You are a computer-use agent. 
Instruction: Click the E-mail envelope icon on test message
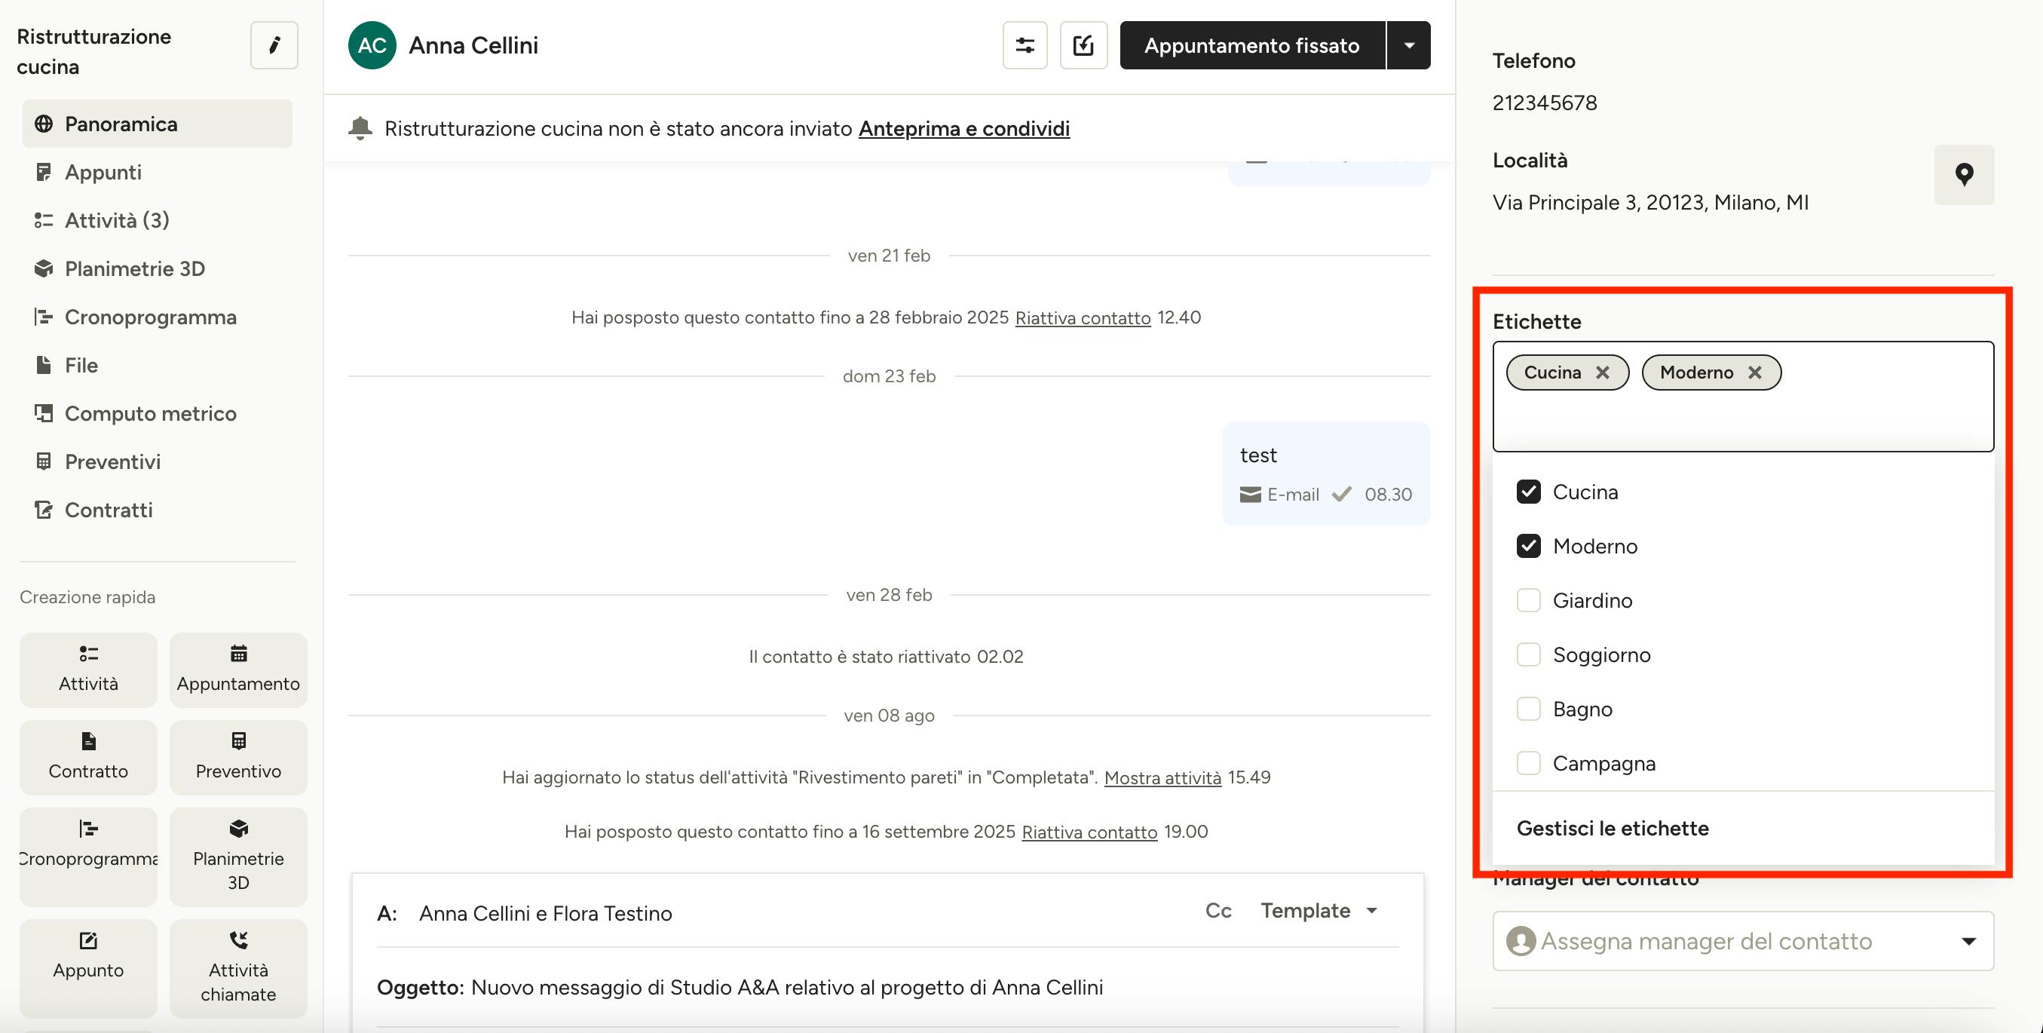pos(1250,495)
